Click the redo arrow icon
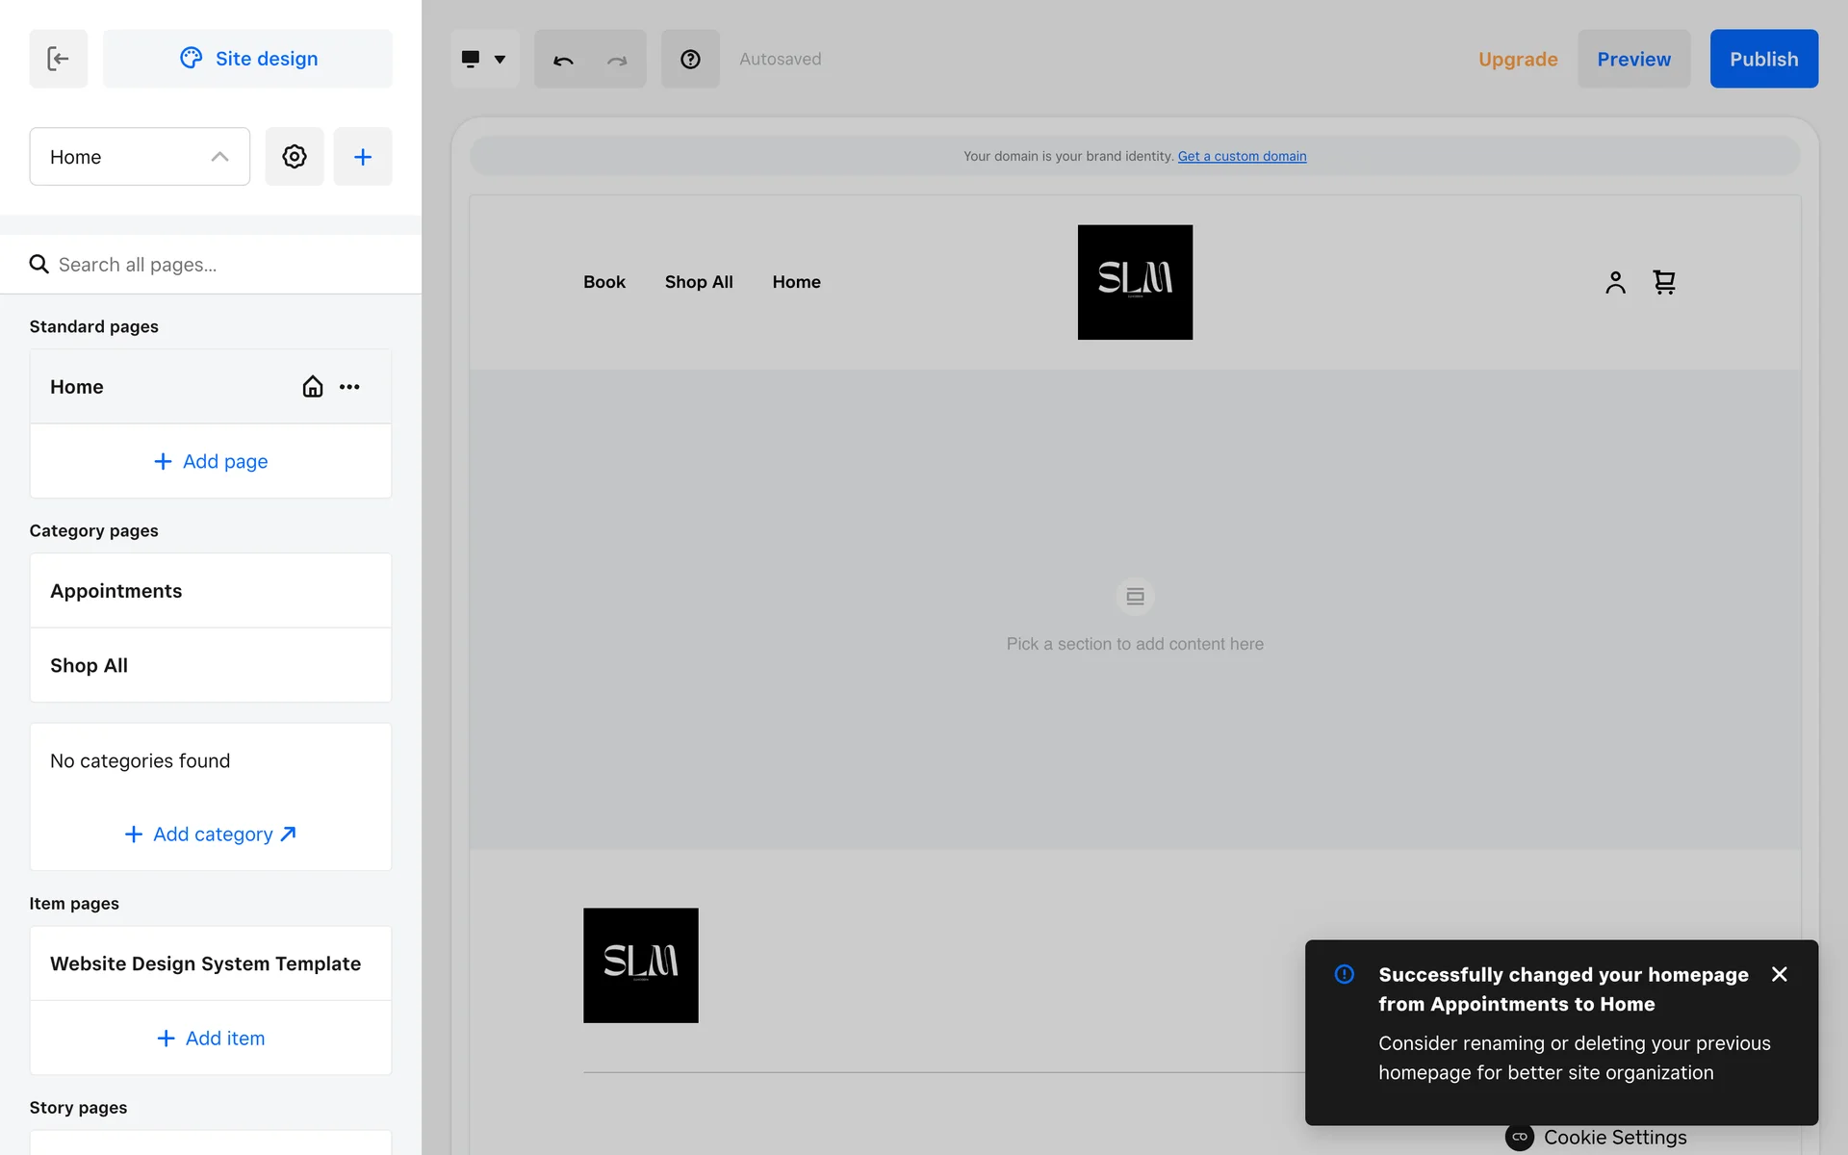This screenshot has height=1155, width=1848. click(617, 59)
